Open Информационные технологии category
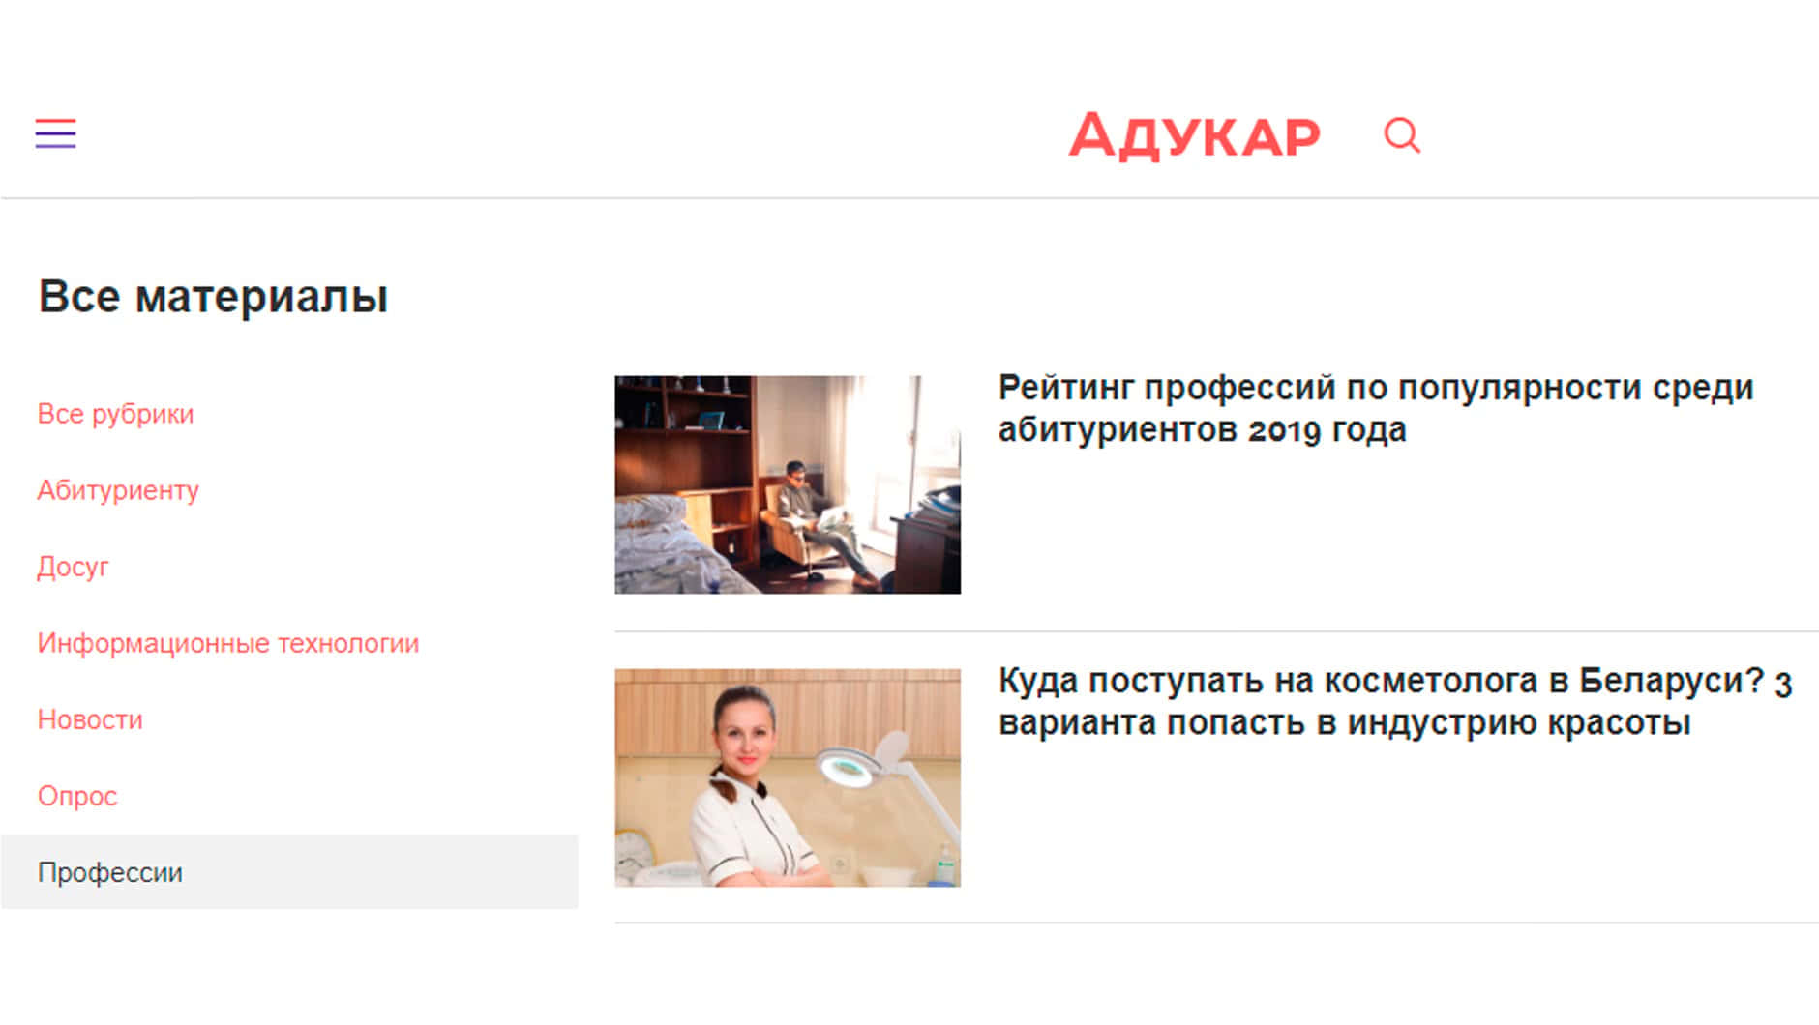Viewport: 1819px width, 1025px height. [x=228, y=643]
